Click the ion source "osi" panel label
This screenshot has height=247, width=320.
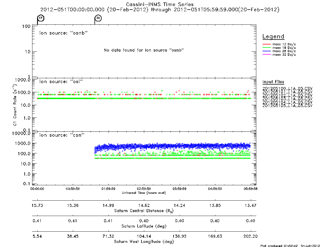(x=61, y=82)
